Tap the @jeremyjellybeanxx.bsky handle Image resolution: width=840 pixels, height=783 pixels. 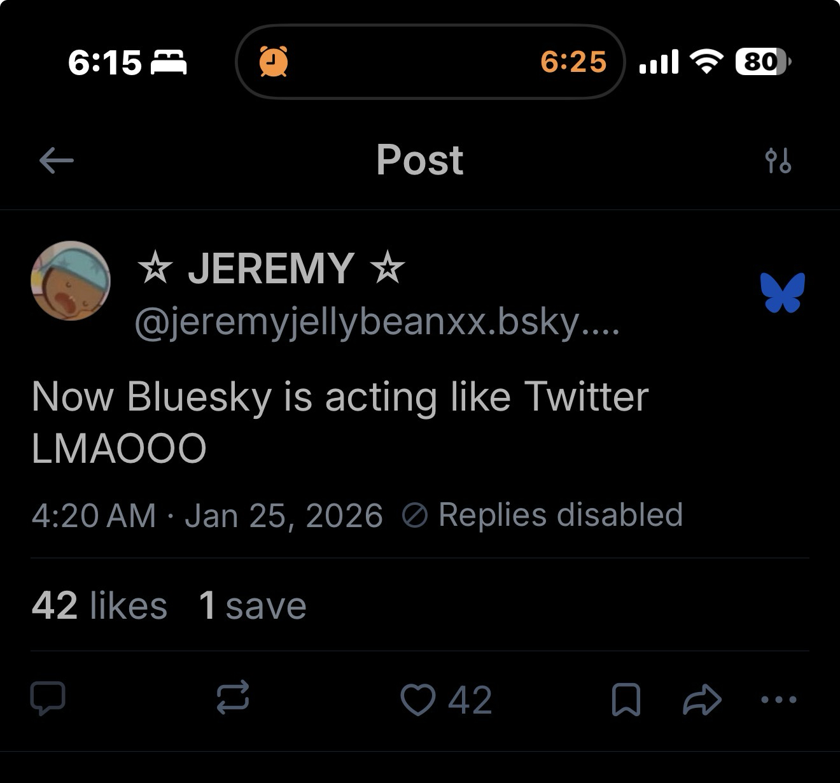[x=376, y=323]
